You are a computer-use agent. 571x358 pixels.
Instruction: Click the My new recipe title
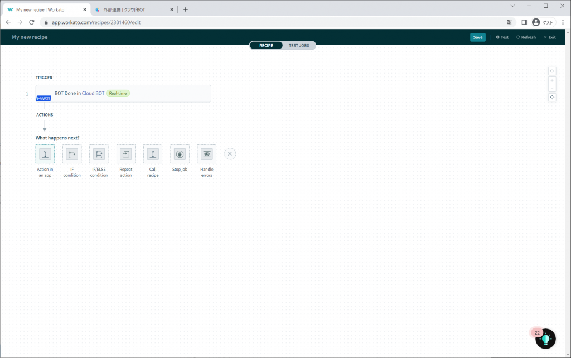tap(30, 37)
